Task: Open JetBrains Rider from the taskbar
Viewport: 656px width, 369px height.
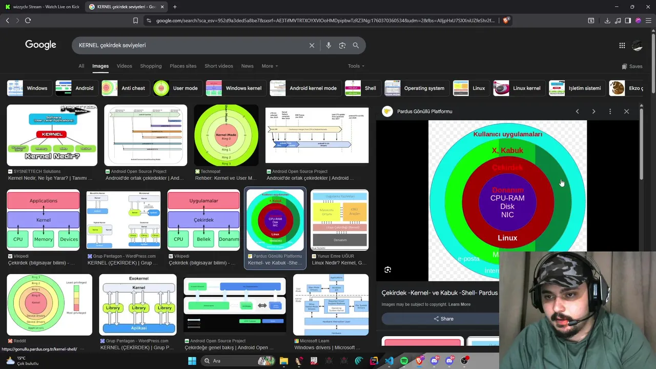Action: pyautogui.click(x=374, y=361)
